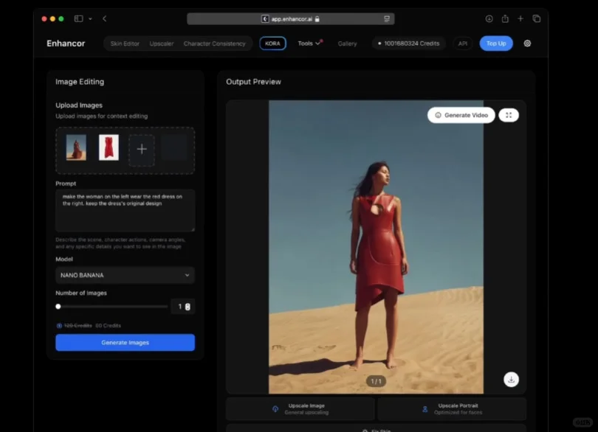Download the generated image
Image resolution: width=598 pixels, height=432 pixels.
511,380
